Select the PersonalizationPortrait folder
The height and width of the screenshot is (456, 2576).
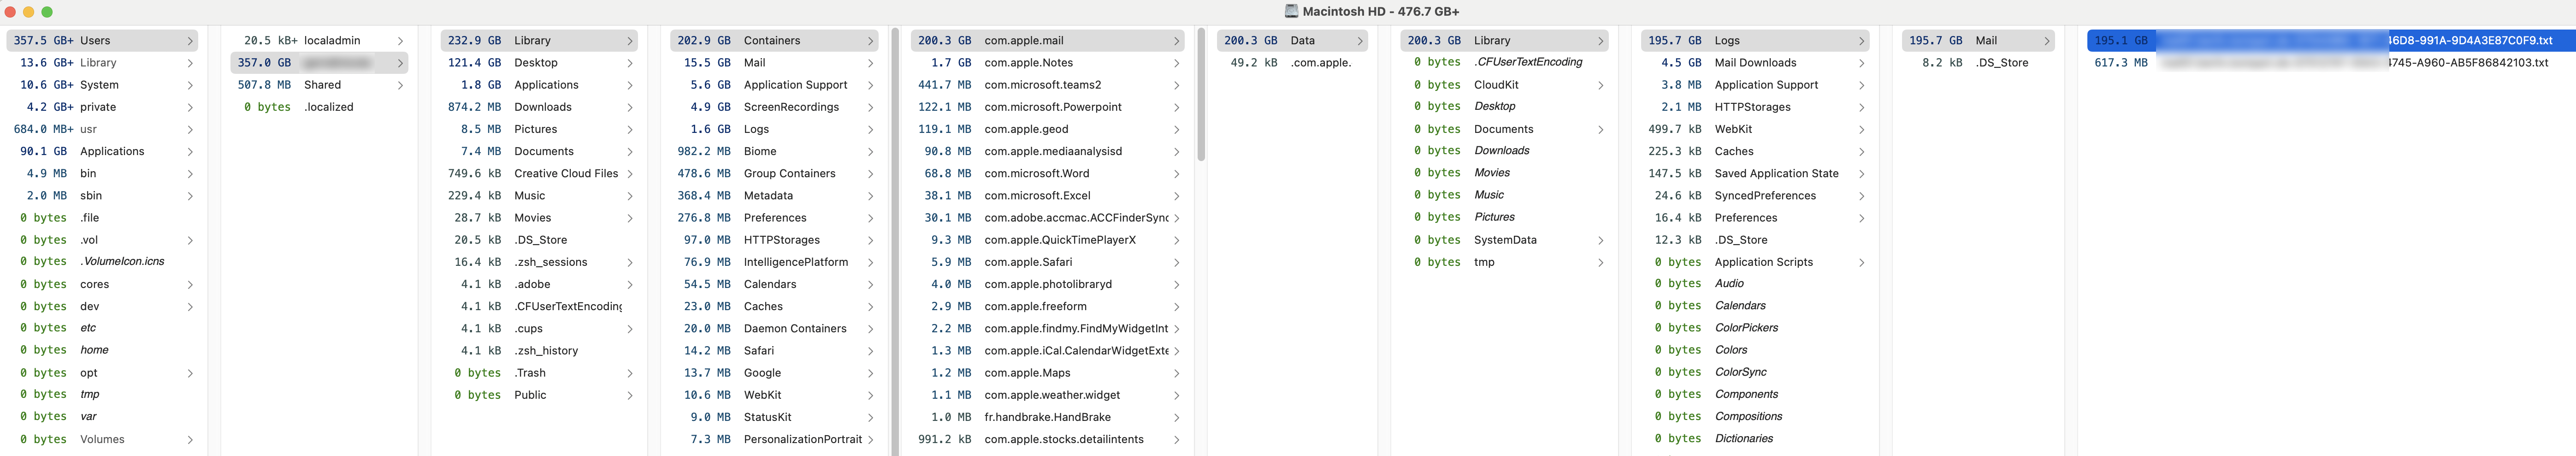pos(774,439)
